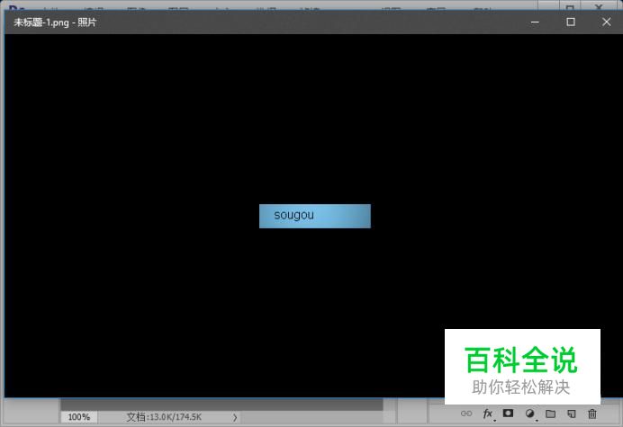
Task: Expand the document info arrow in status bar
Action: pos(235,417)
